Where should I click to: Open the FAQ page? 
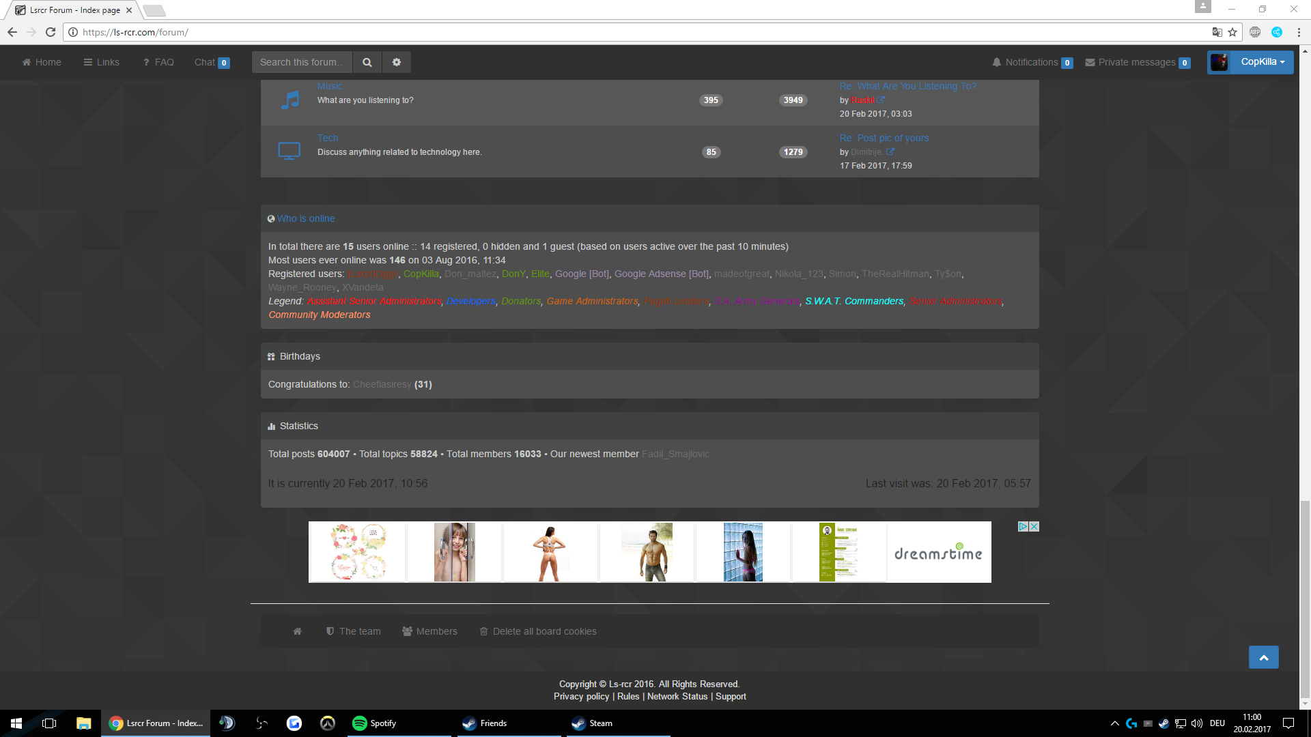click(158, 62)
